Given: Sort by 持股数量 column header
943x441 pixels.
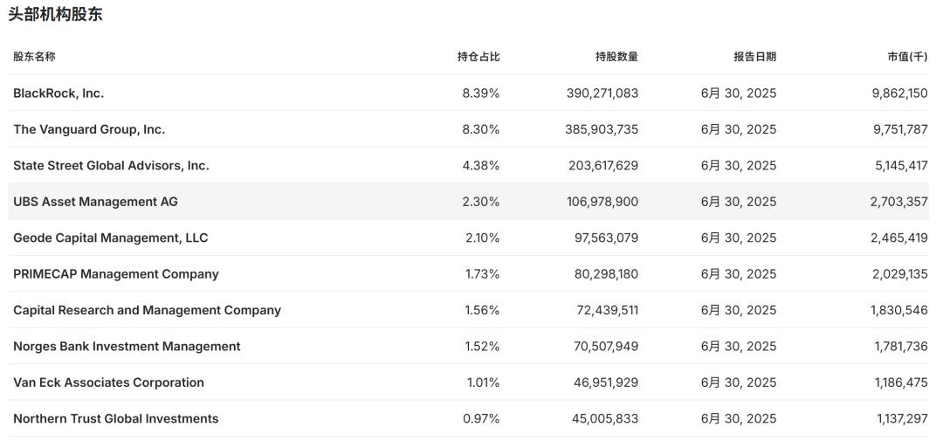Looking at the screenshot, I should [x=616, y=57].
